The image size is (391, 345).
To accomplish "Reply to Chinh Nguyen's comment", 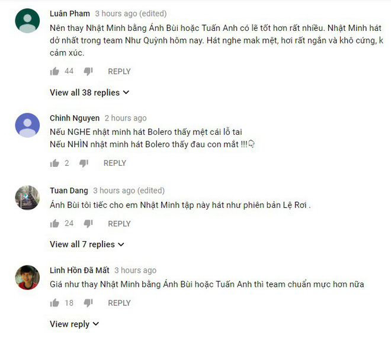I will [x=115, y=163].
